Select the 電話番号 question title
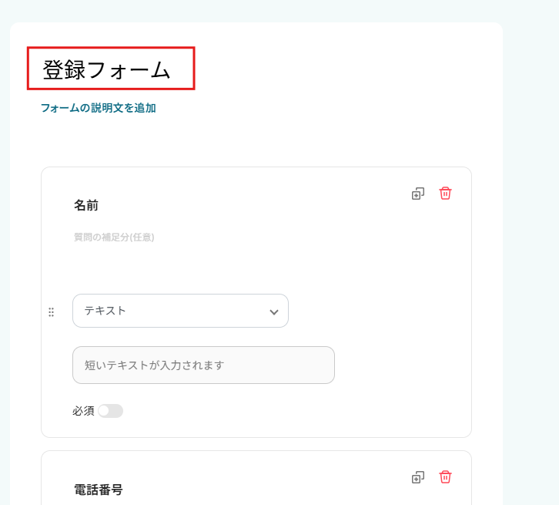The height and width of the screenshot is (505, 559). [x=98, y=490]
